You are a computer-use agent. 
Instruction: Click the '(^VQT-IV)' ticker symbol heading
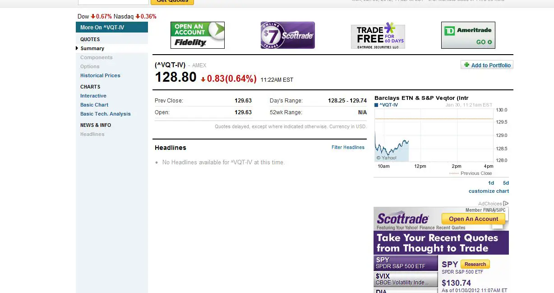[170, 65]
